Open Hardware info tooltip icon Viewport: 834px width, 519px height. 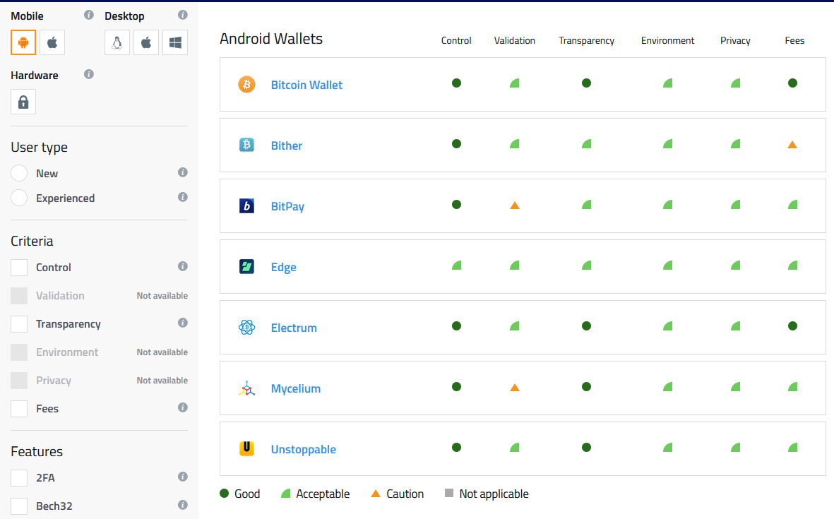point(89,74)
